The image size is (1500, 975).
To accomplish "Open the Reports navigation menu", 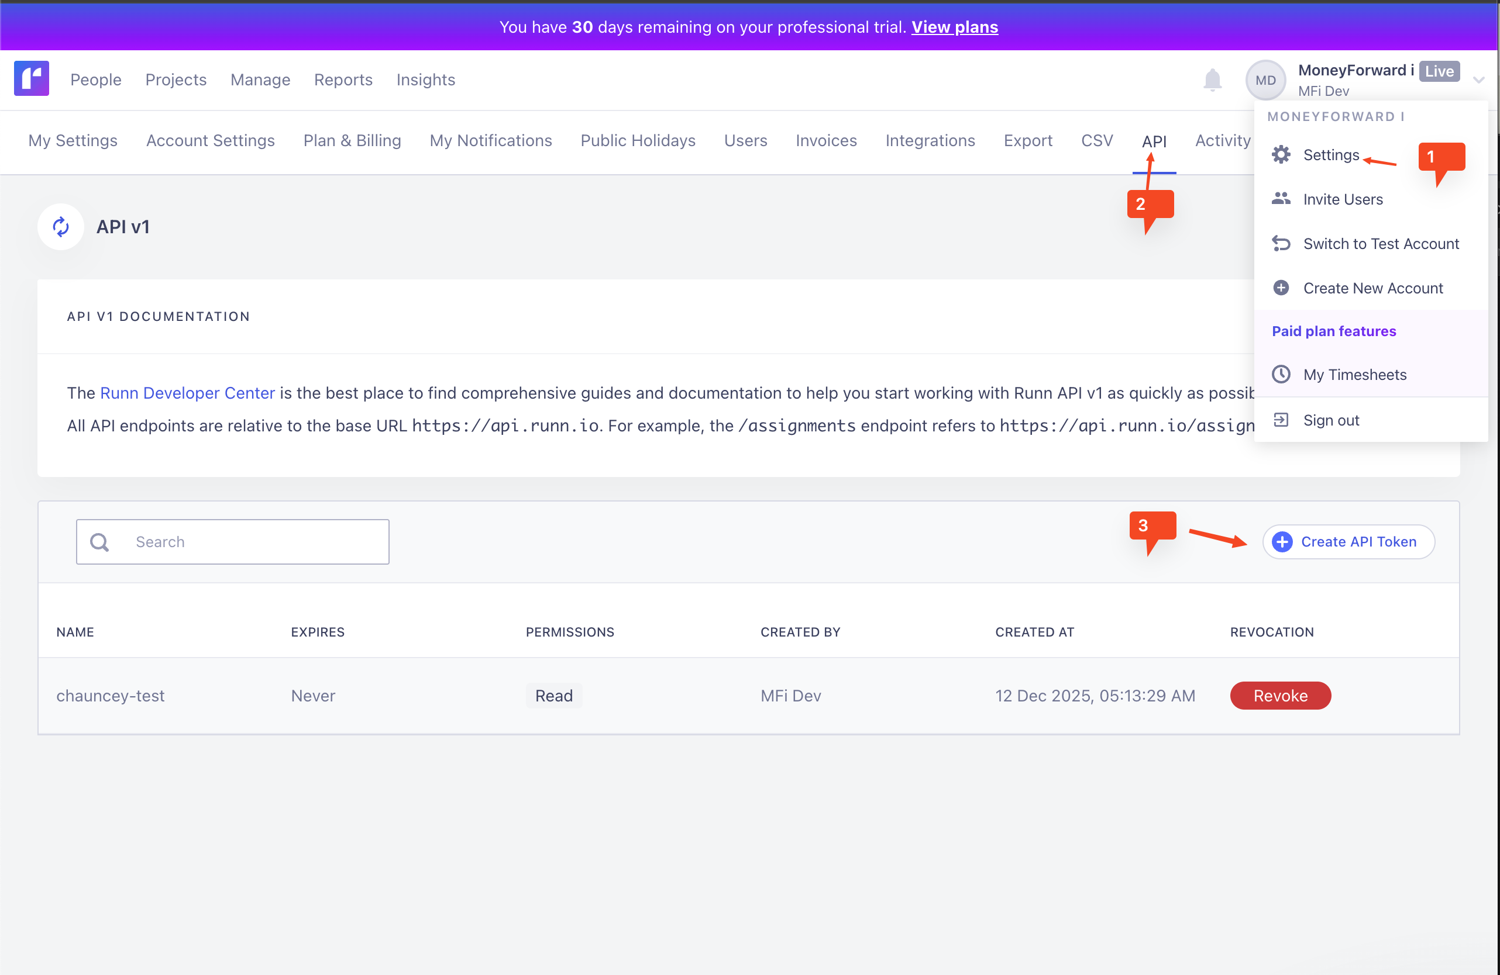I will pyautogui.click(x=343, y=80).
